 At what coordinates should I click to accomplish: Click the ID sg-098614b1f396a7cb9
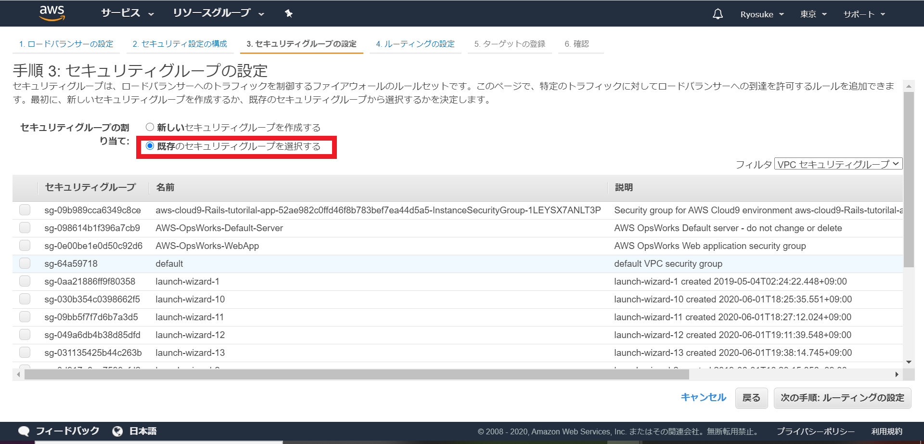92,228
